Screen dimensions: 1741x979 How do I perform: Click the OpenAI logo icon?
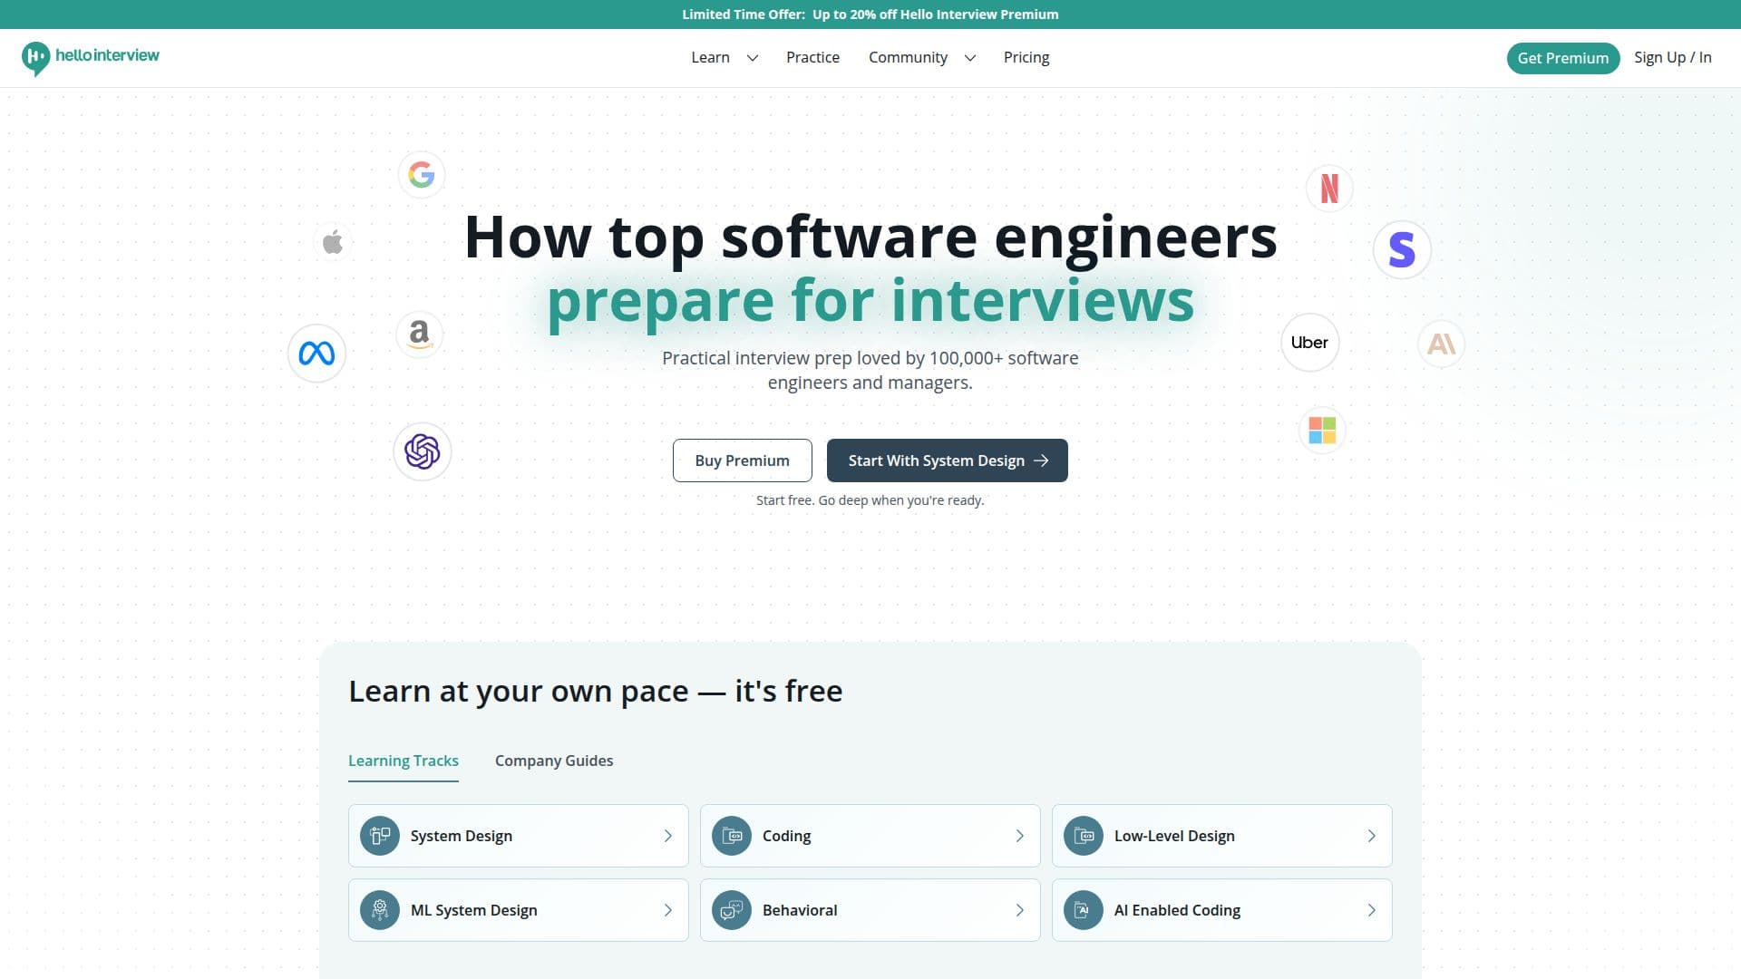coord(423,451)
